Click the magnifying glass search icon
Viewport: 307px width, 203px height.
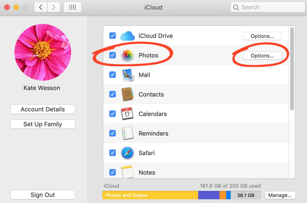click(236, 7)
